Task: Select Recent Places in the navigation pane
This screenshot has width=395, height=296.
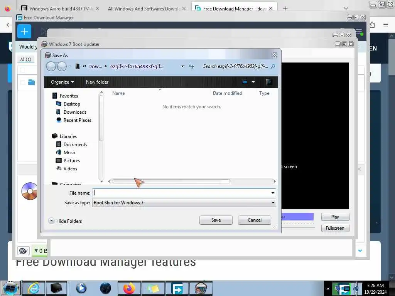Action: (74, 120)
